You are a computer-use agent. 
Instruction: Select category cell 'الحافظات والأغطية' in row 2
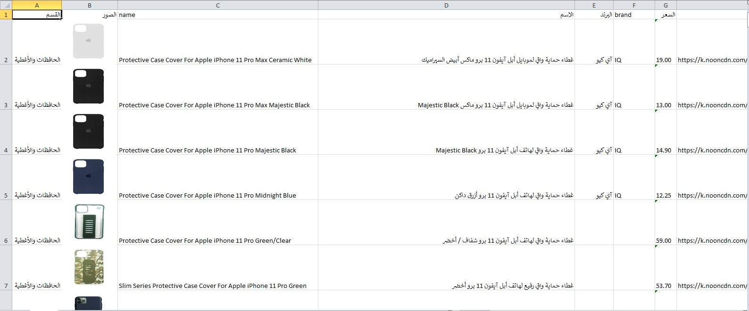(37, 42)
